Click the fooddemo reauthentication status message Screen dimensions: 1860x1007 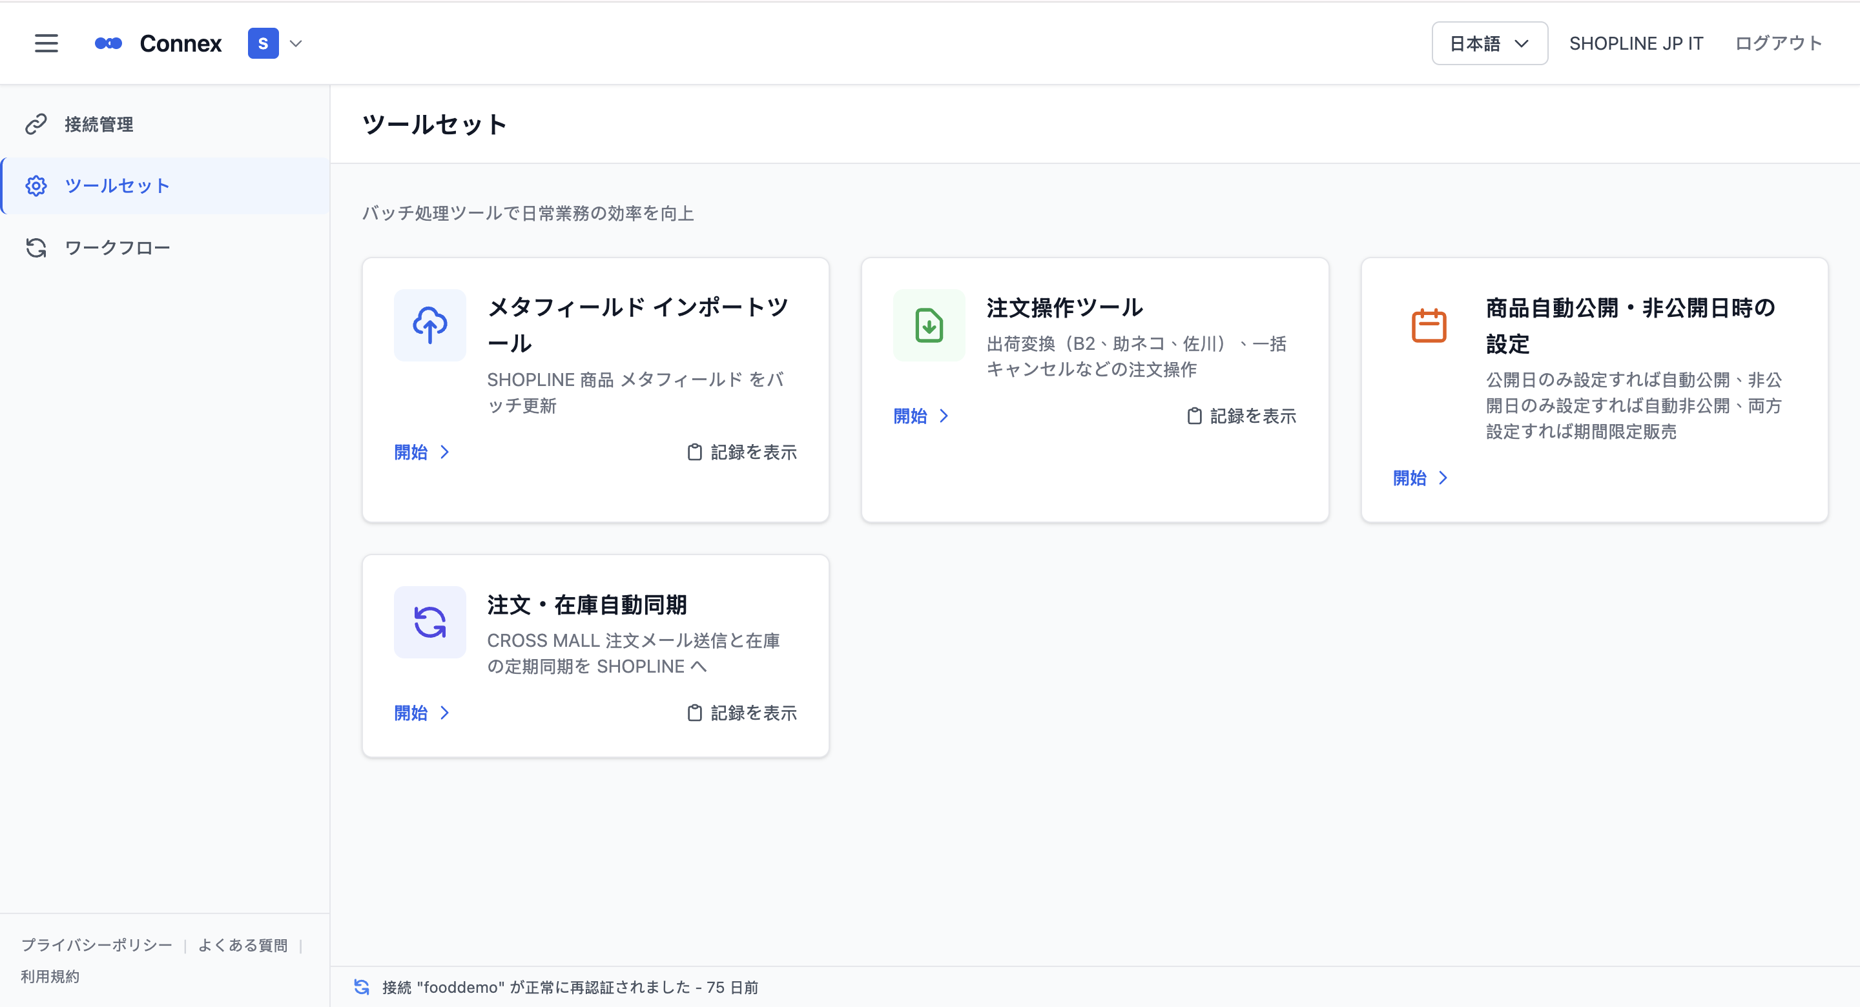coord(570,987)
